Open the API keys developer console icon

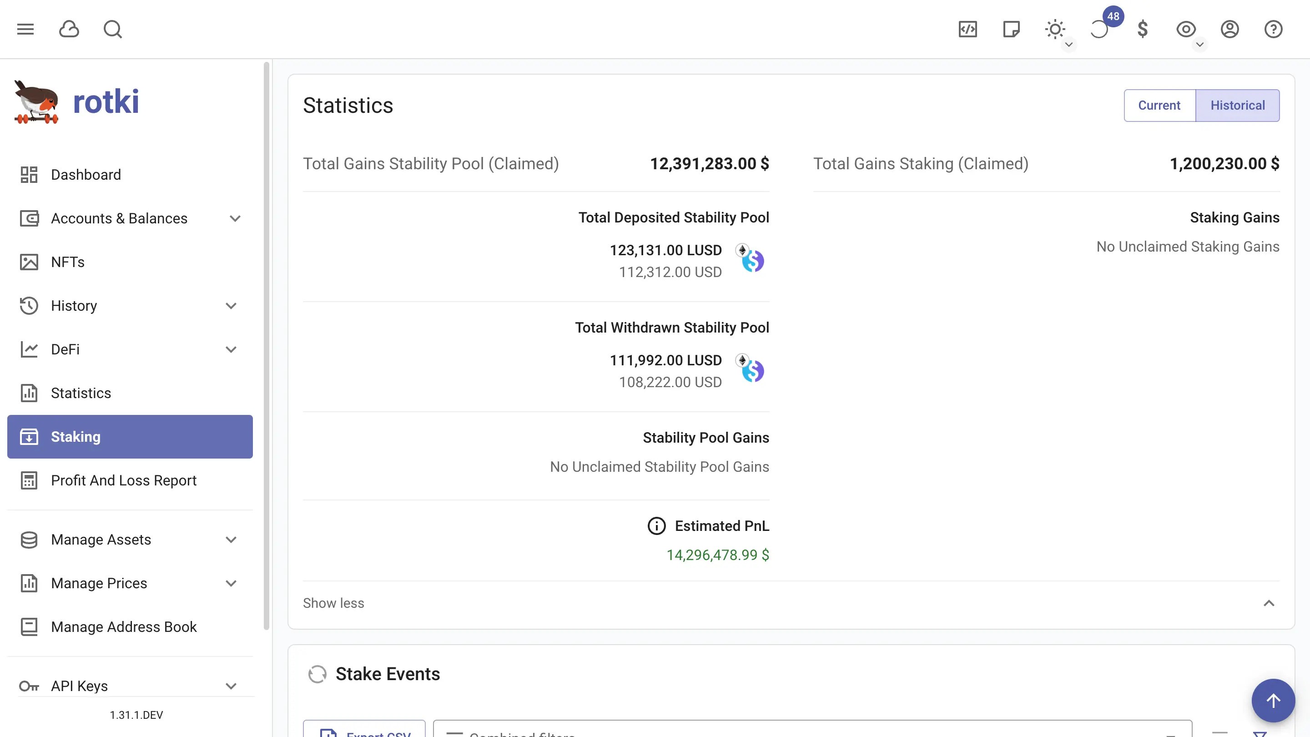[x=968, y=29]
